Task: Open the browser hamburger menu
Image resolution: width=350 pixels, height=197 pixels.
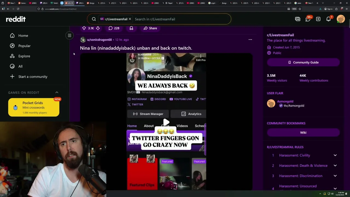Action: coord(347,9)
